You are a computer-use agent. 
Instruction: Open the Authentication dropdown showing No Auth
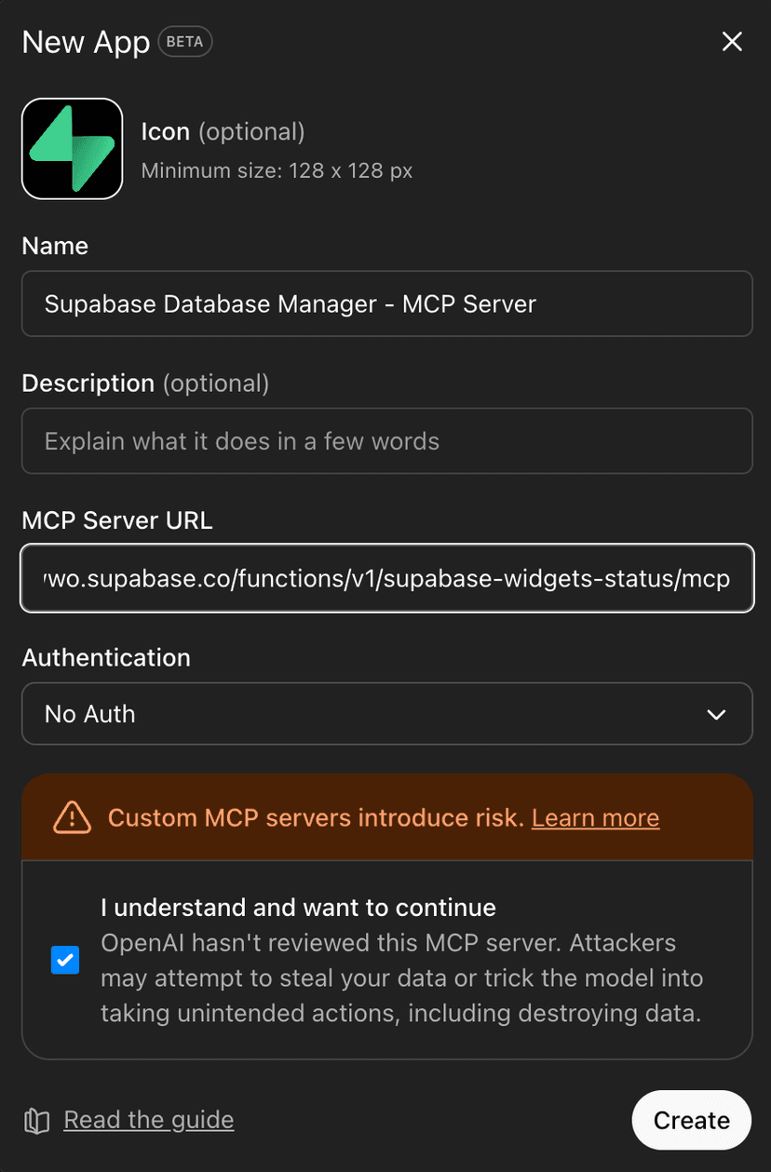(387, 714)
